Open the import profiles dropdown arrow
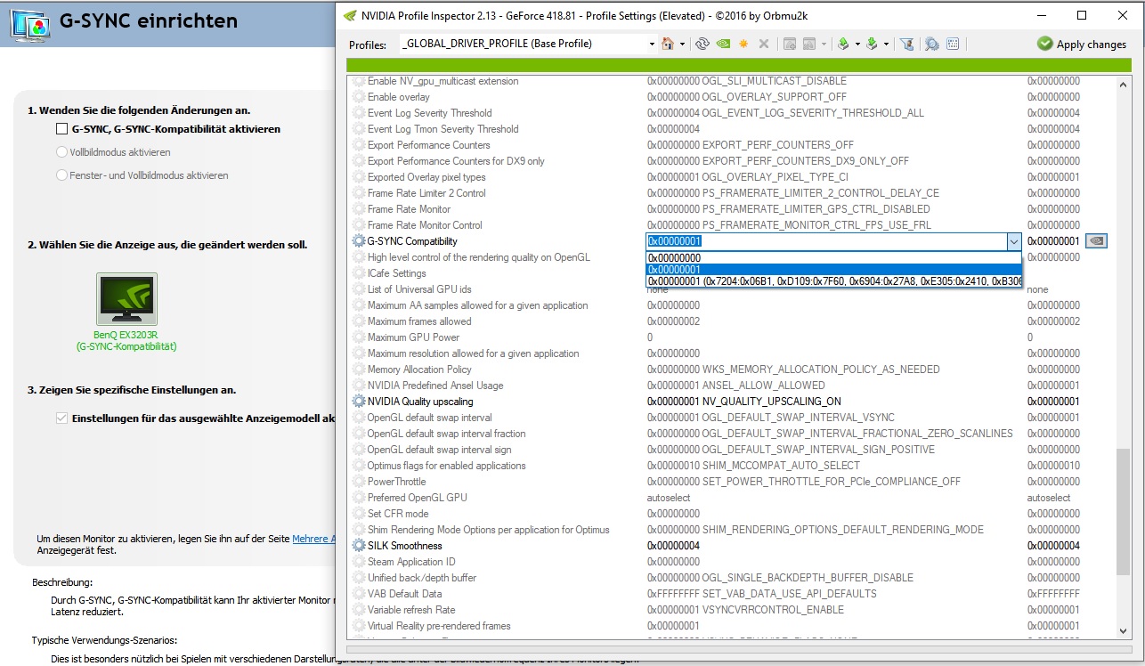The image size is (1145, 666). click(x=887, y=44)
